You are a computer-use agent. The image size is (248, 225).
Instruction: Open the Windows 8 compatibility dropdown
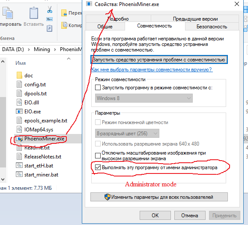144,98
